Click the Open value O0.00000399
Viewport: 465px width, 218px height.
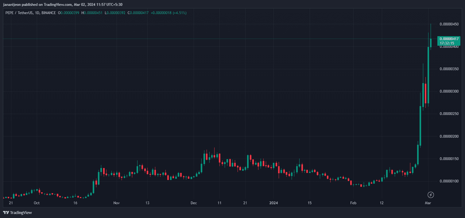pyautogui.click(x=69, y=13)
